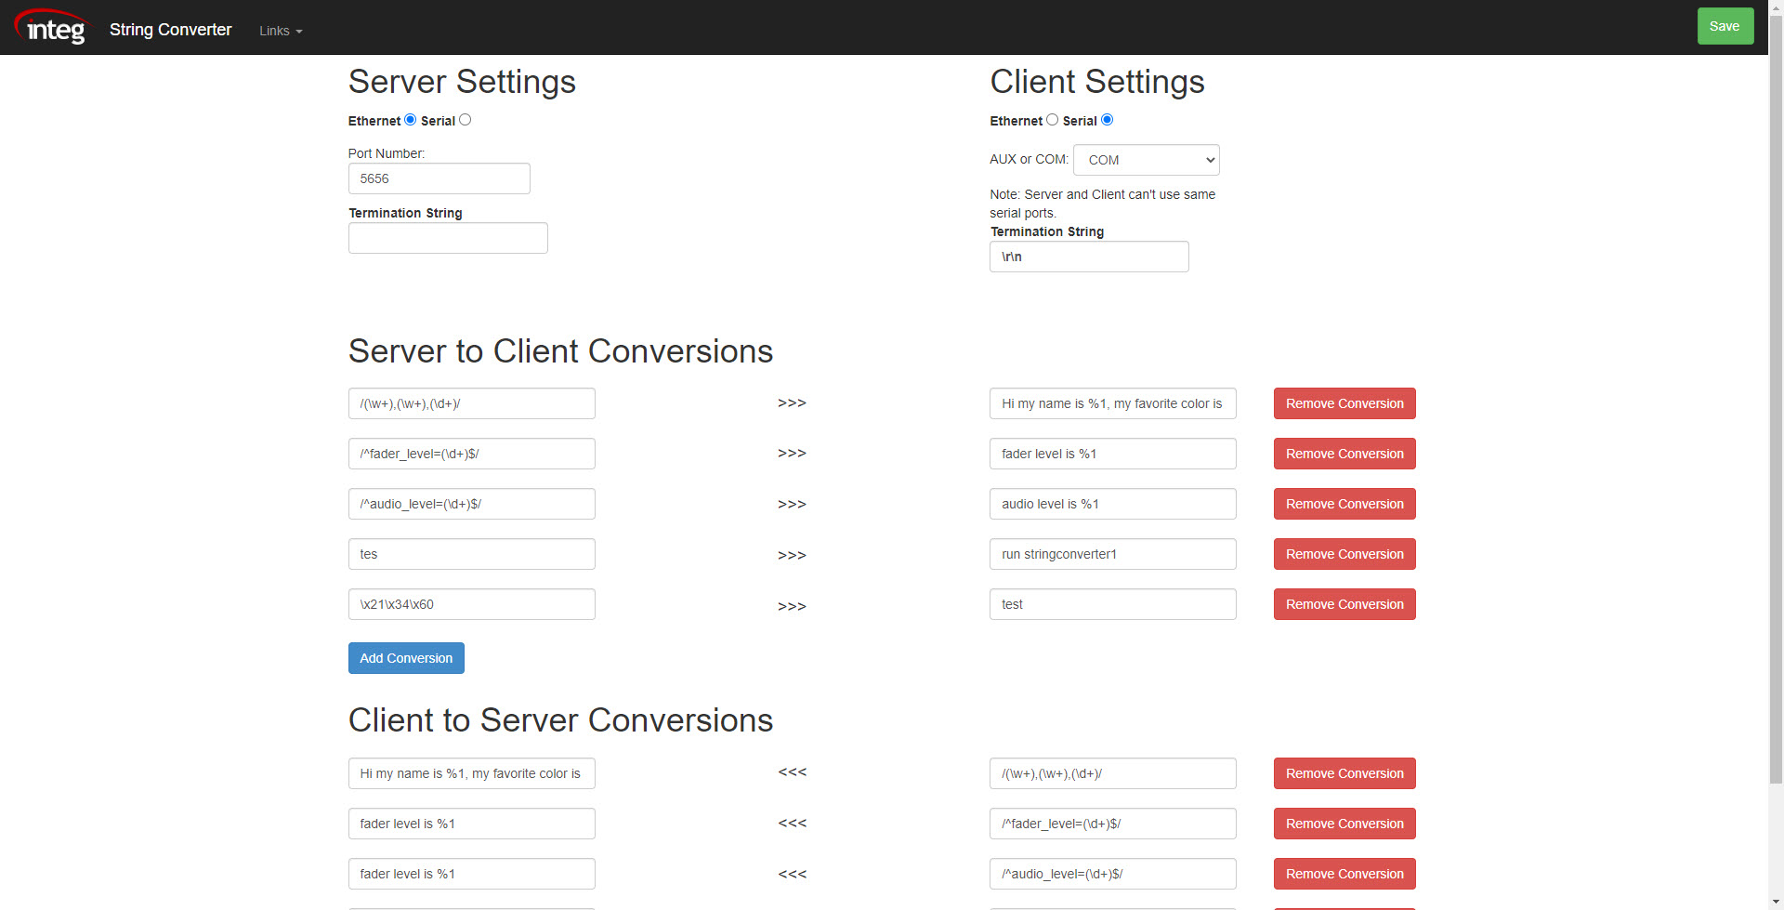Select the Ethernet radio under Client Settings
Viewport: 1784px width, 910px height.
pyautogui.click(x=1051, y=119)
